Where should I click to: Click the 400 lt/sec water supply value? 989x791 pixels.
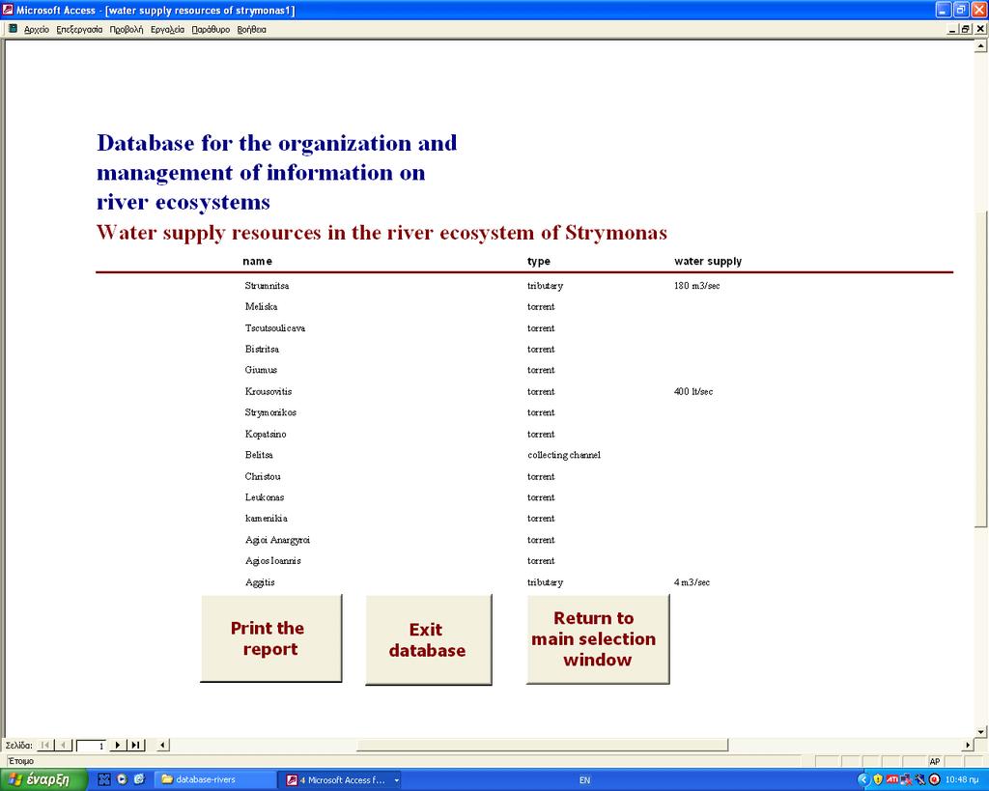pyautogui.click(x=693, y=392)
